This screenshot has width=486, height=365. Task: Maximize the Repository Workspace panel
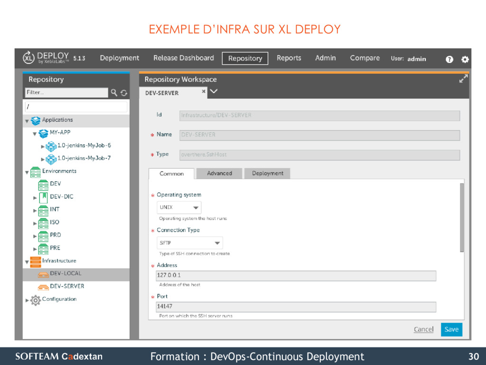[463, 79]
